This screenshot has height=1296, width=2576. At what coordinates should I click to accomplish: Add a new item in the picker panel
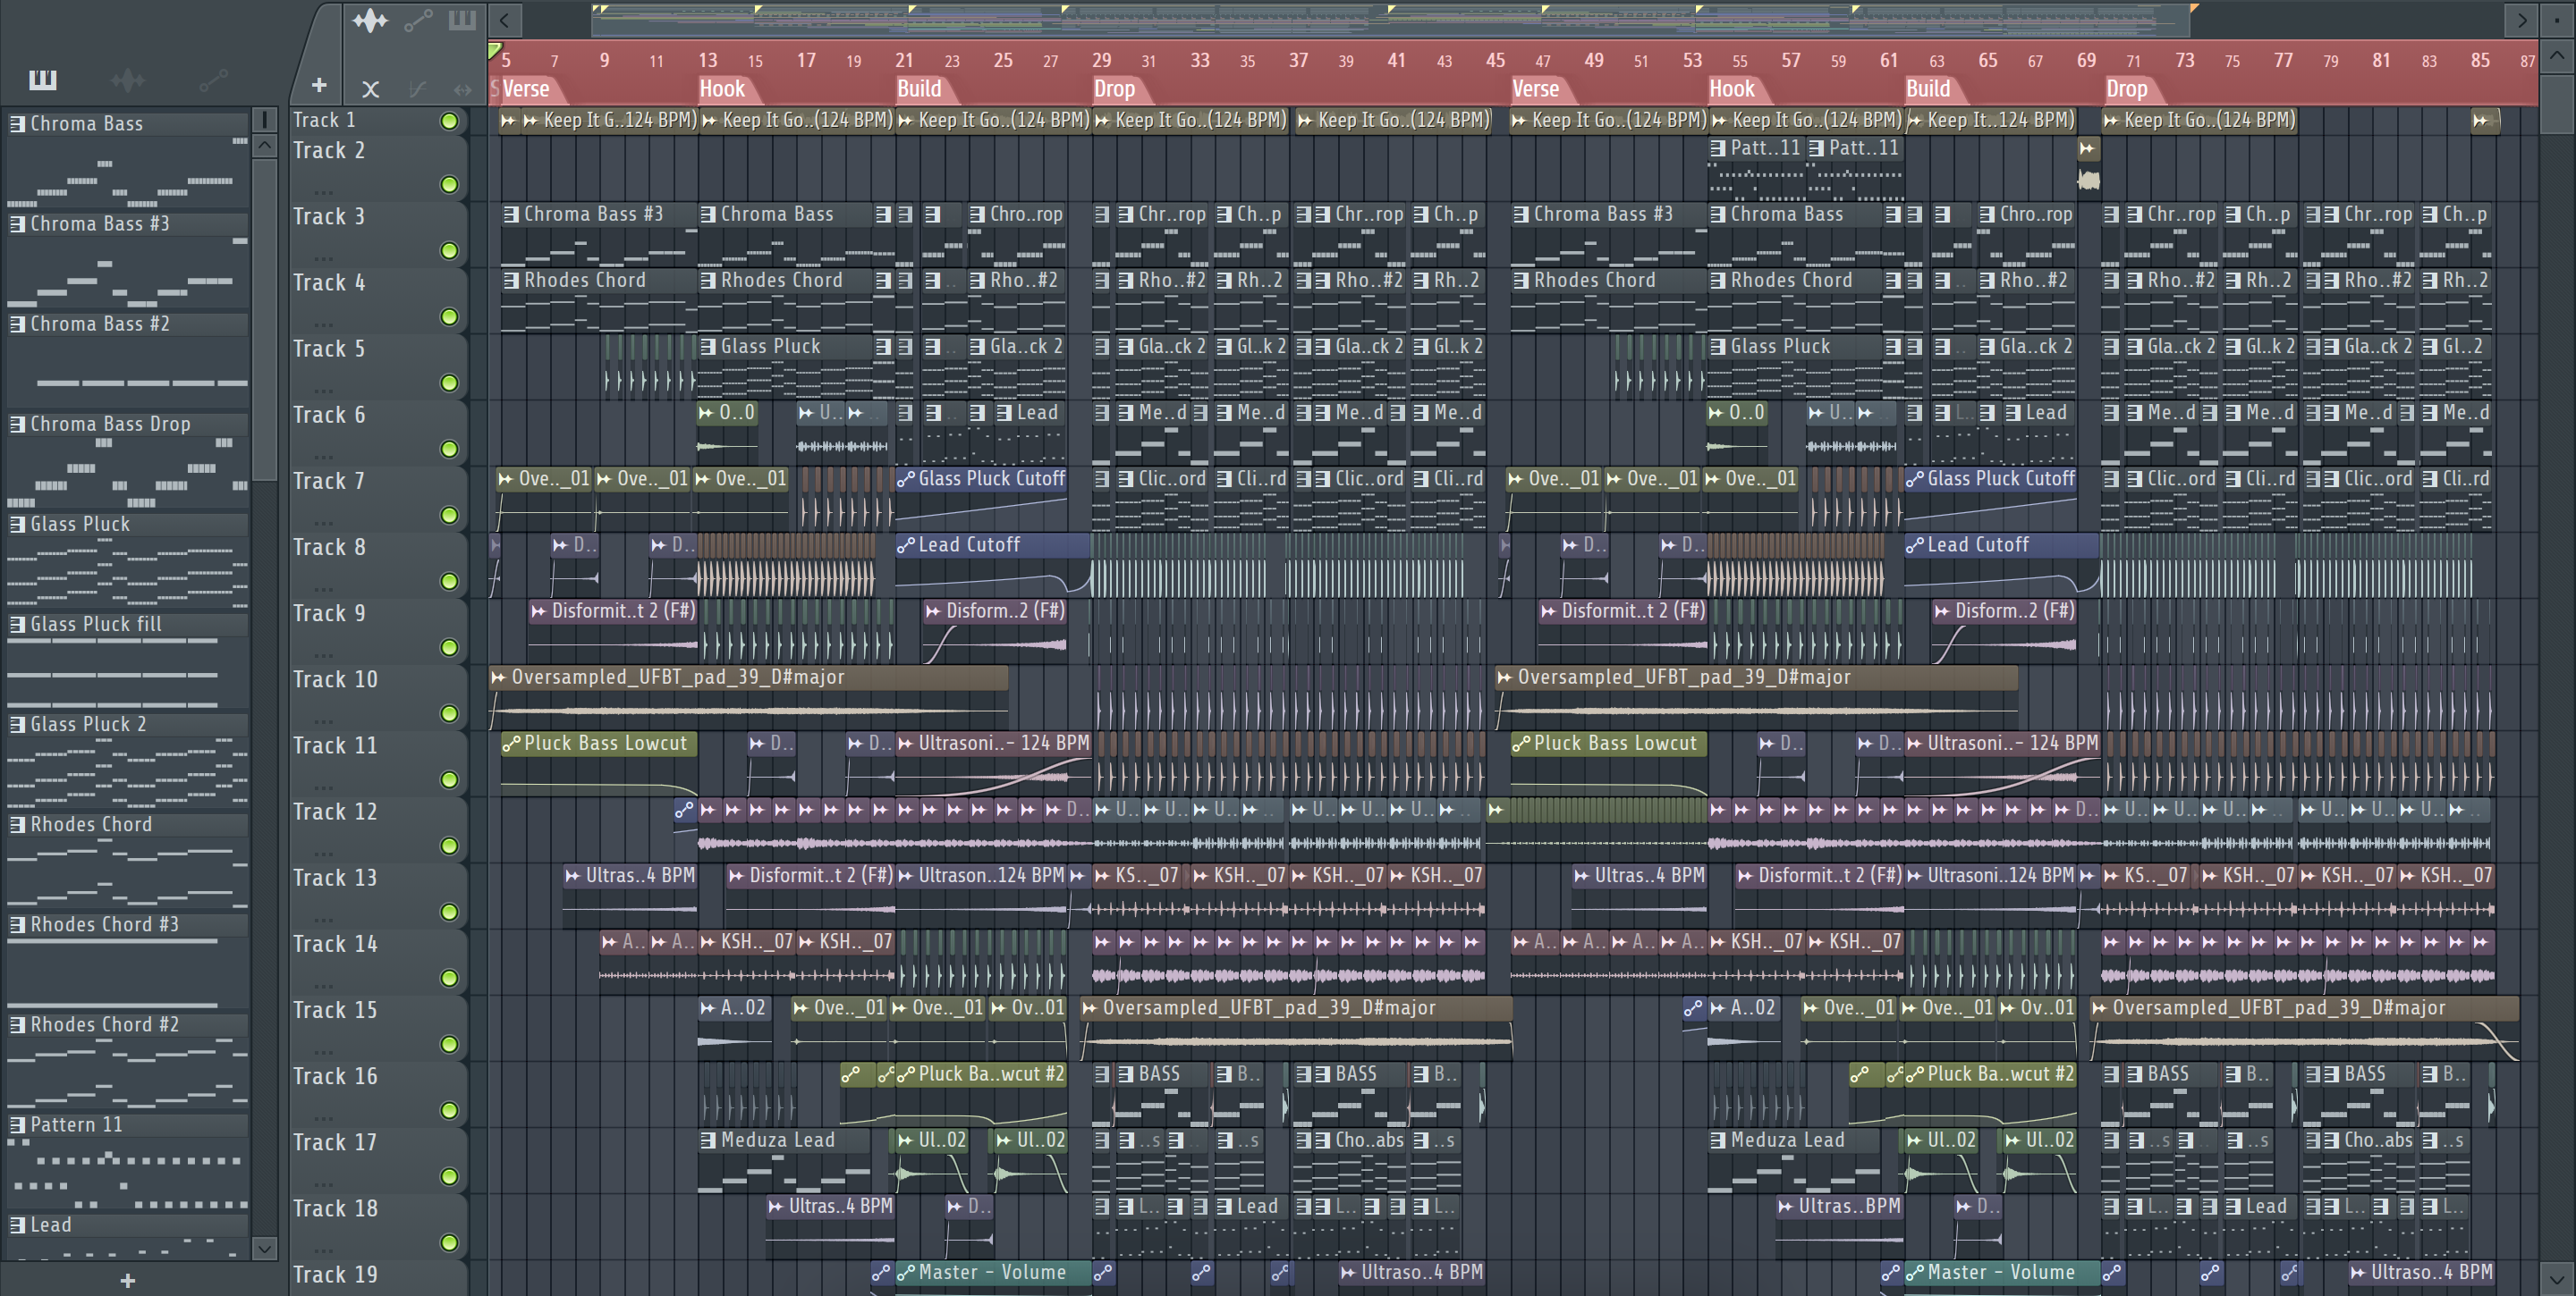pos(127,1280)
